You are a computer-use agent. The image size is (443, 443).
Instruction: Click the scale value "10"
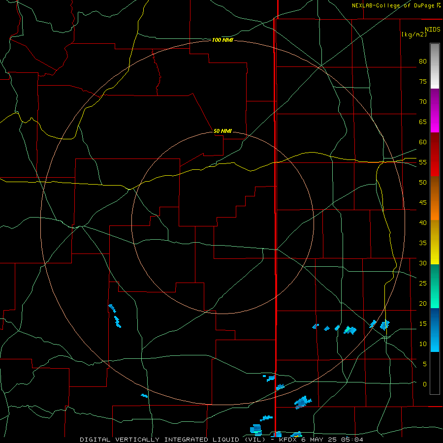(423, 344)
